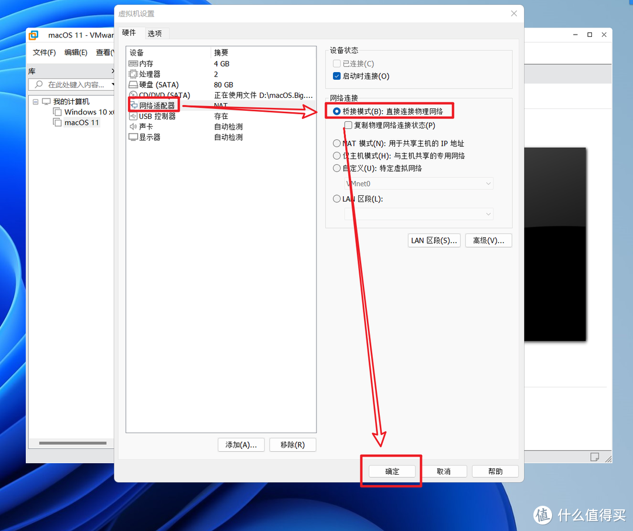Close the virtual machine settings dialog

tap(514, 13)
